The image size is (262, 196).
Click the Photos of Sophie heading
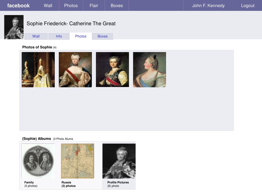pyautogui.click(x=37, y=47)
